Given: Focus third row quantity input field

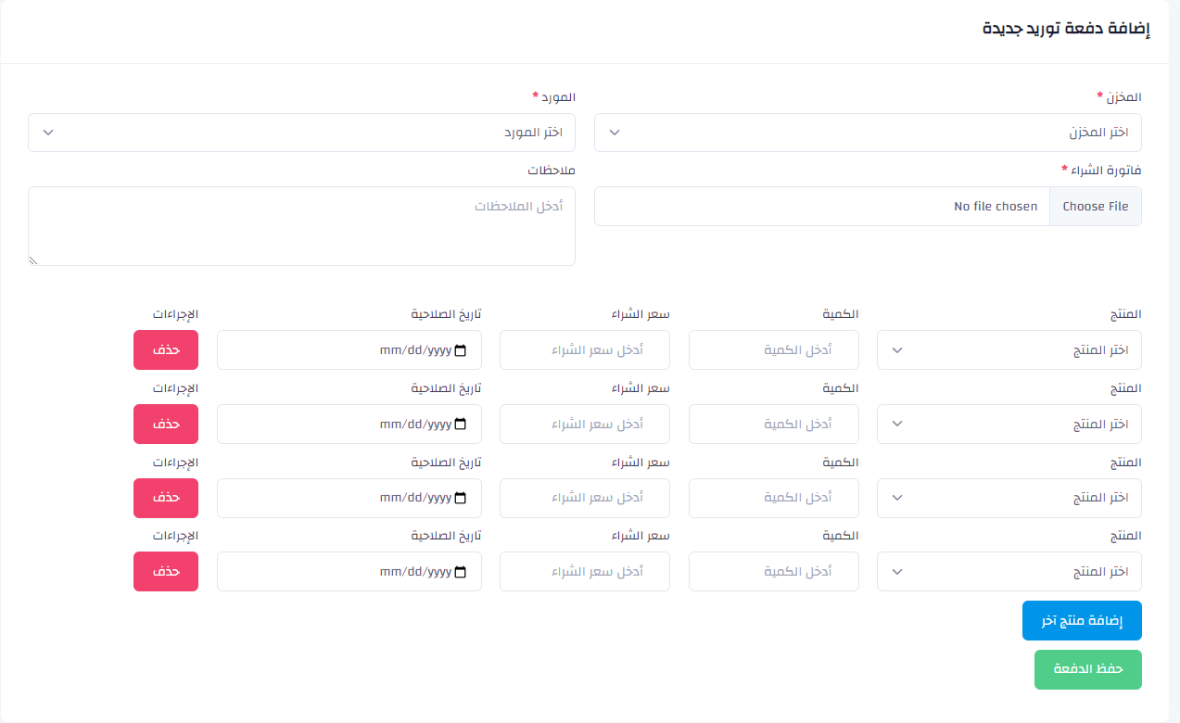Looking at the screenshot, I should point(774,498).
